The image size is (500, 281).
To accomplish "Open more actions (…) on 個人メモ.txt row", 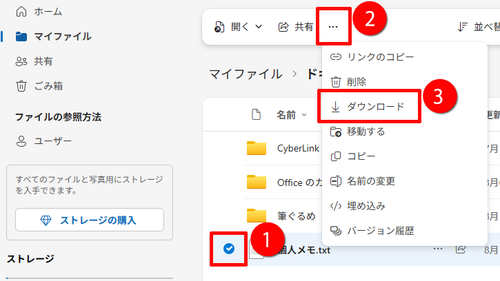I will (x=438, y=249).
